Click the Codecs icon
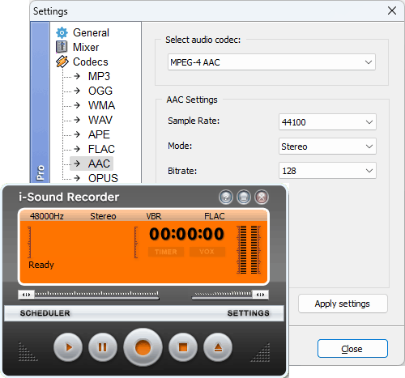 point(62,62)
